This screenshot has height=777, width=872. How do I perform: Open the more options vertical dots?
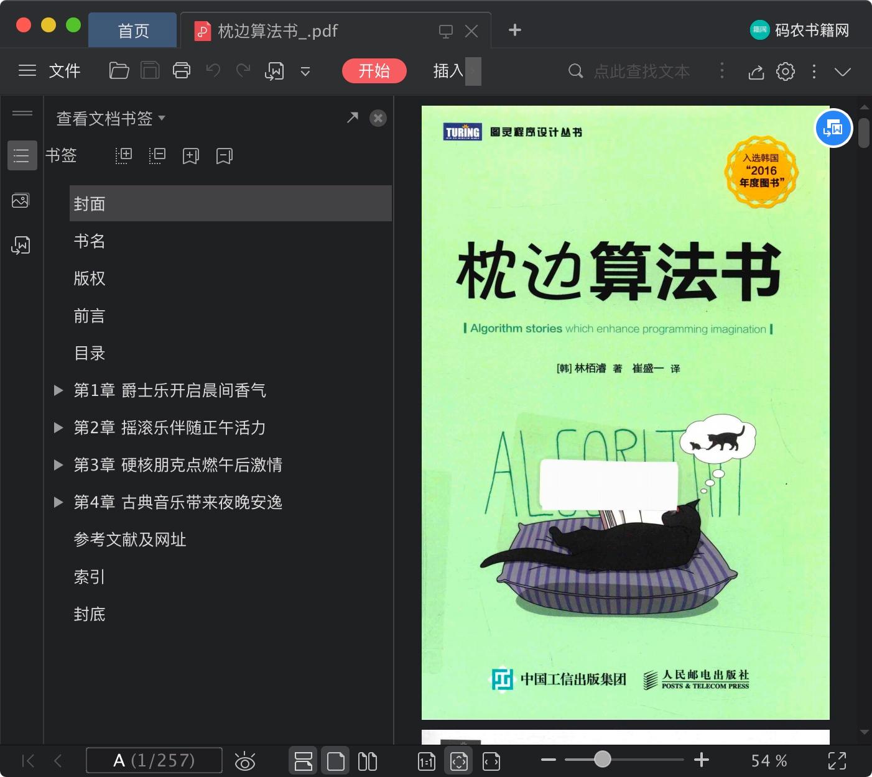click(814, 71)
